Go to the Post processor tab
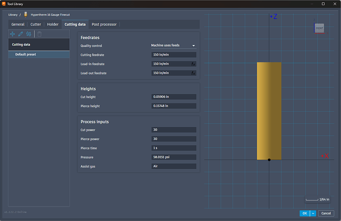This screenshot has height=221, width=341. (x=104, y=24)
